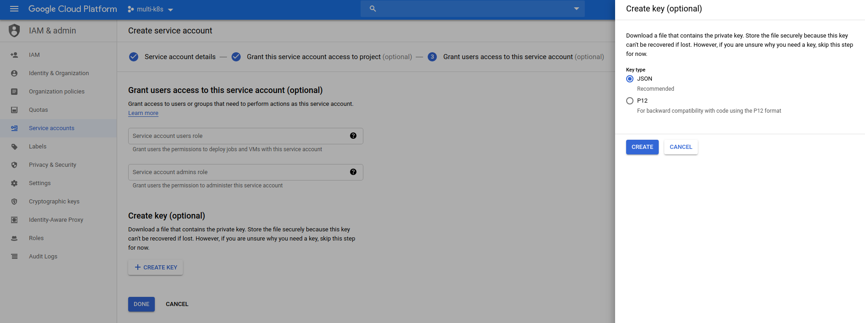Viewport: 865px width, 323px height.
Task: Click the Google Cloud Platform logo
Action: [73, 9]
